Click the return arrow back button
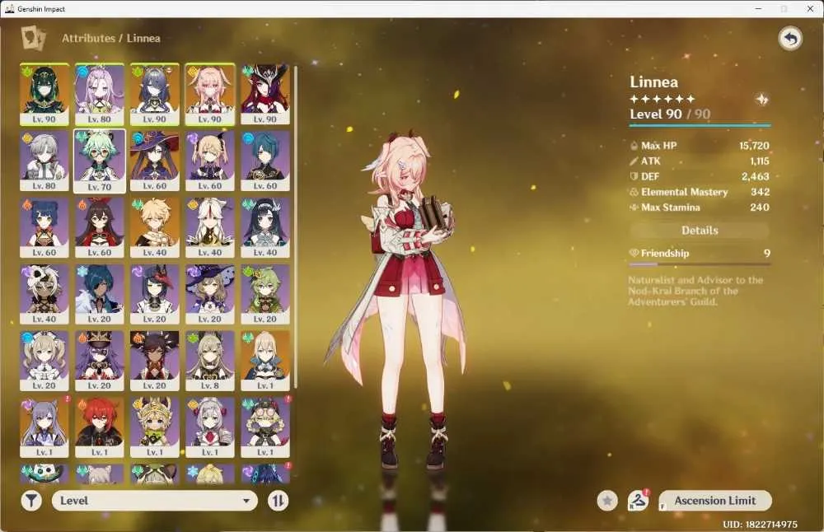 coord(790,39)
